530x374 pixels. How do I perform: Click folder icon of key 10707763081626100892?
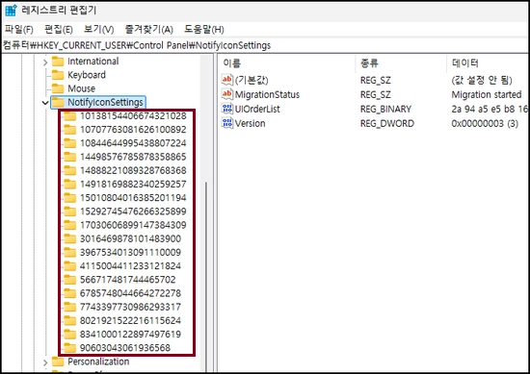coord(70,130)
